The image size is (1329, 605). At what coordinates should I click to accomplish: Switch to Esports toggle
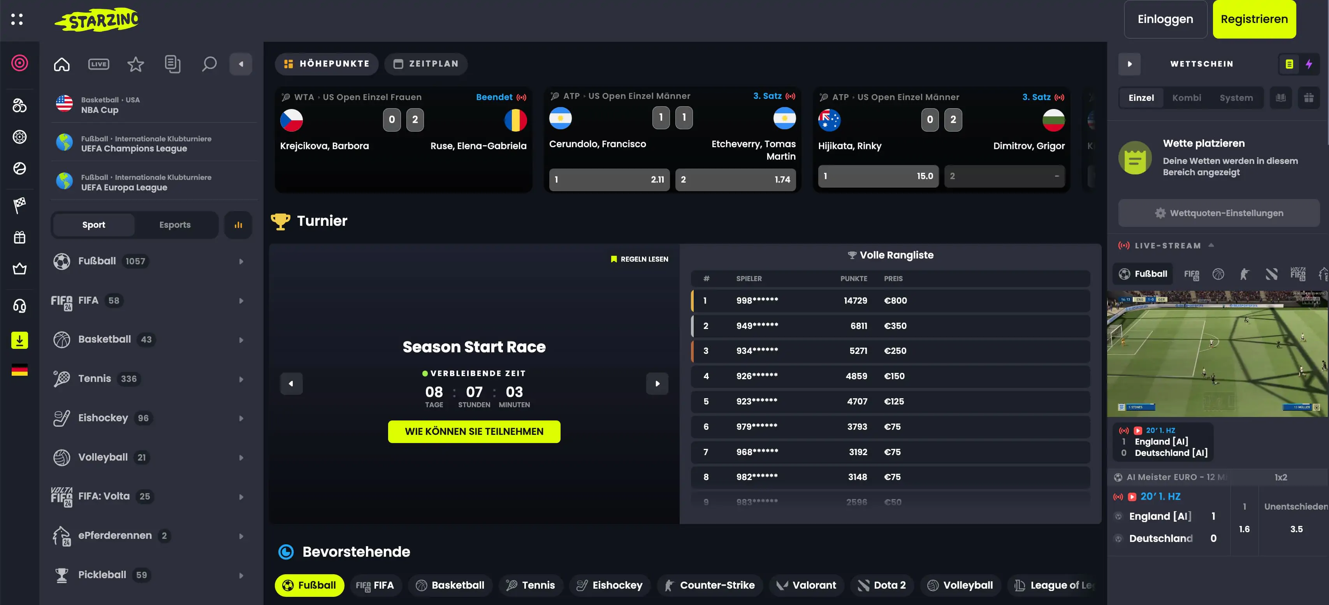175,225
